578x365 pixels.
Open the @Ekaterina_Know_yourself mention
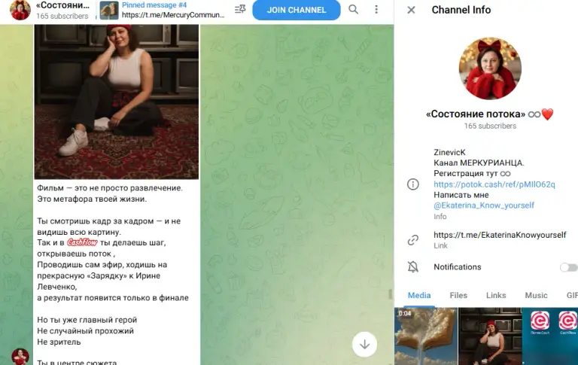pyautogui.click(x=484, y=205)
